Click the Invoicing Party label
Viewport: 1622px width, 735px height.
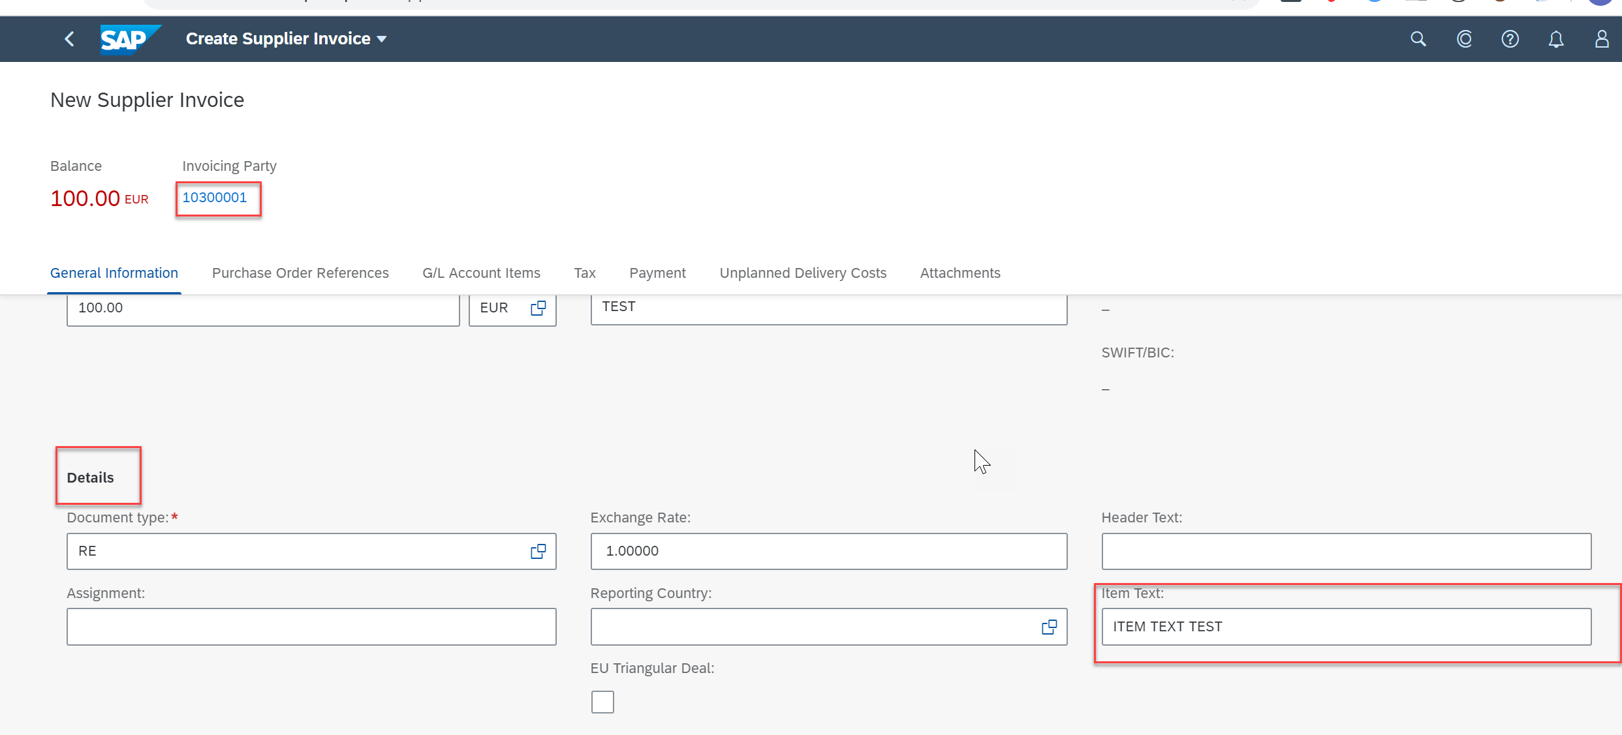click(229, 166)
